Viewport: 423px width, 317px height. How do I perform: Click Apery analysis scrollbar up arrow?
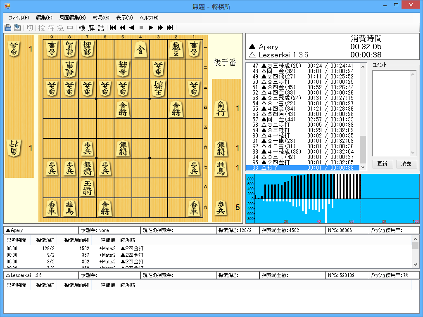coord(415,239)
